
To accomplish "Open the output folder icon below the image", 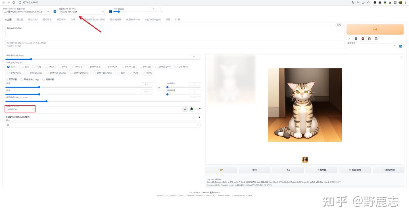I will click(x=221, y=170).
